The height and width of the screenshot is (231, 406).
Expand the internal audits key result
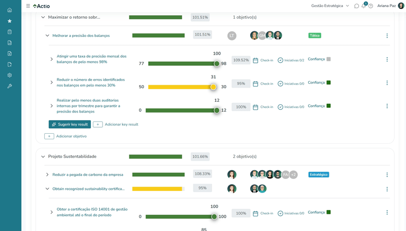click(x=52, y=106)
